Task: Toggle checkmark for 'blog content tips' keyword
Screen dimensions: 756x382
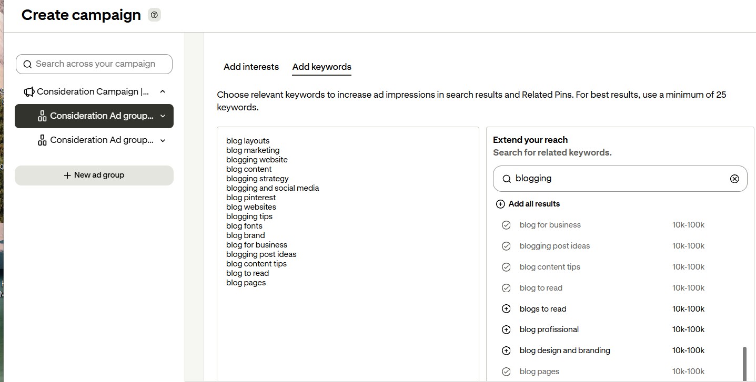Action: 506,267
